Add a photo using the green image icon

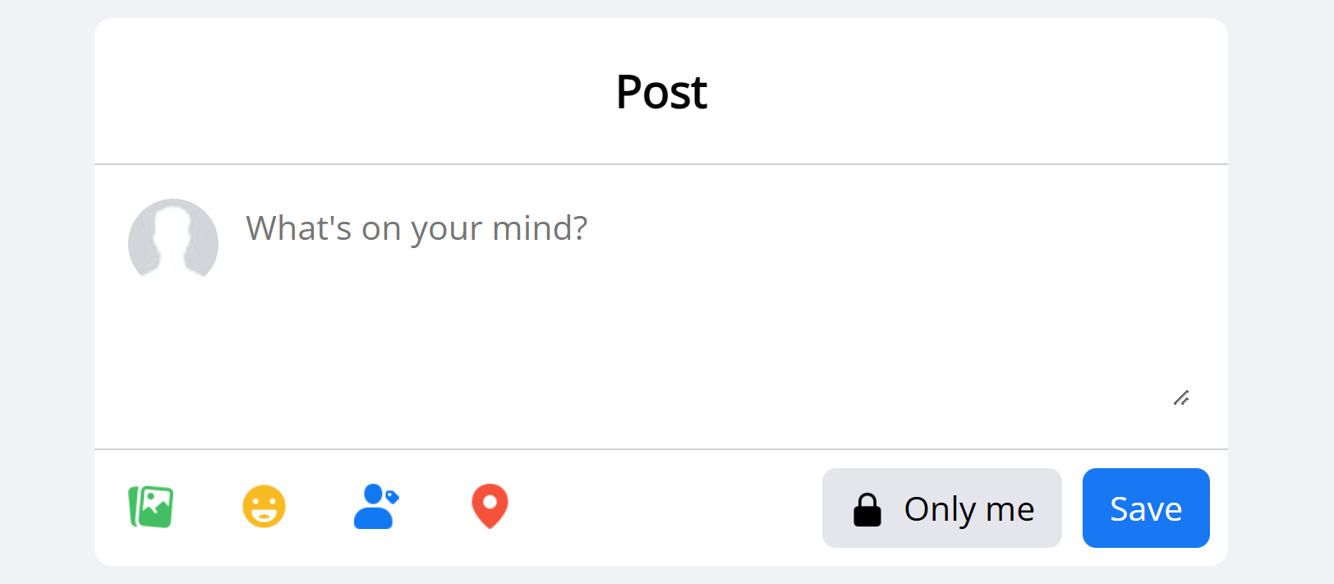[x=151, y=507]
